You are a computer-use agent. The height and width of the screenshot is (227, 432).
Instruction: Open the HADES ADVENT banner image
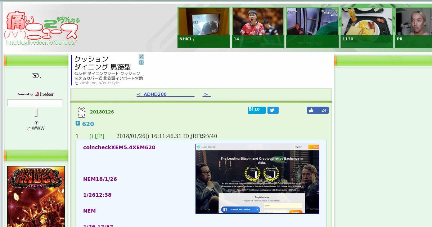click(36, 196)
